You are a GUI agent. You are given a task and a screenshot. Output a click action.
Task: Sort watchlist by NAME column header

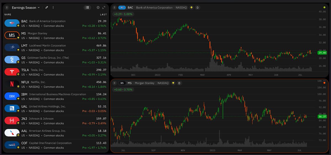click(8, 14)
